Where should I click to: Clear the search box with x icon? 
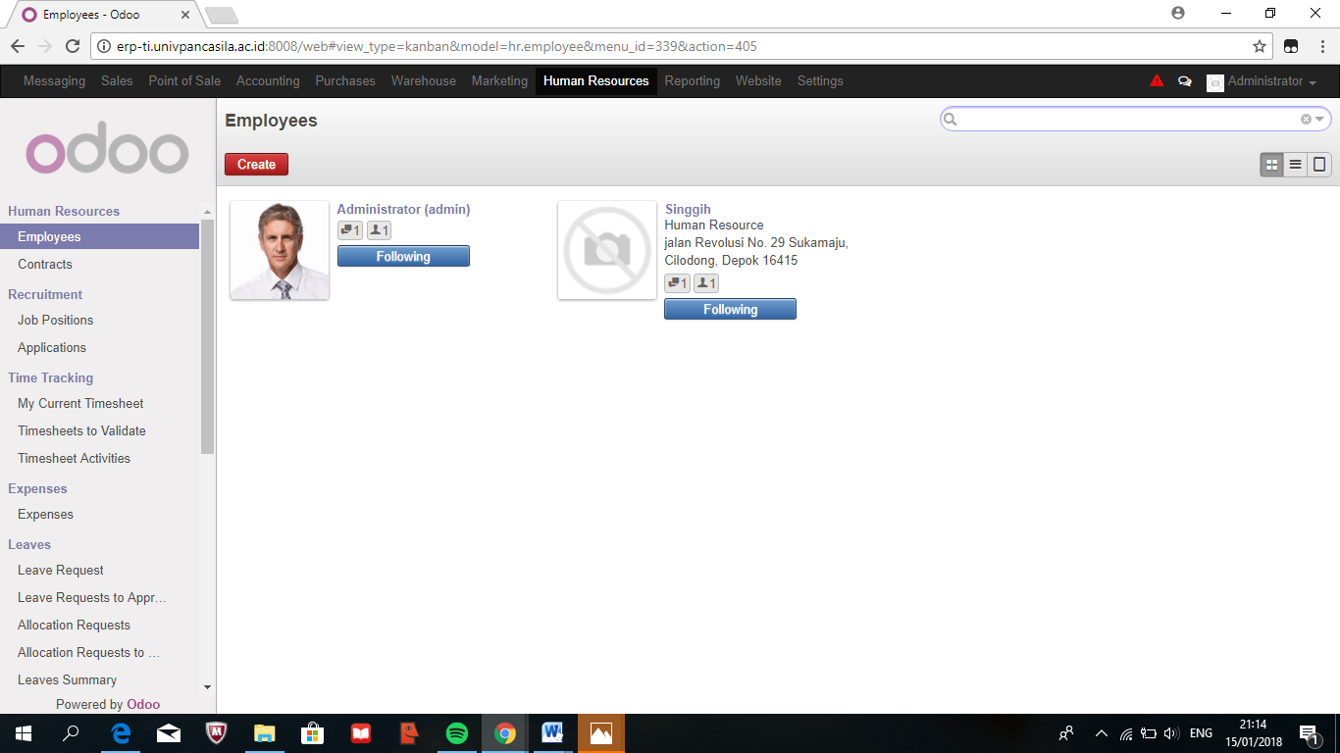point(1306,120)
